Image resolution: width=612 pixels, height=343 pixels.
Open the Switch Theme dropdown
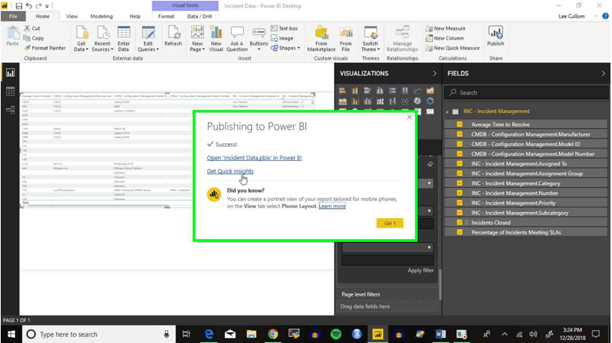[370, 38]
